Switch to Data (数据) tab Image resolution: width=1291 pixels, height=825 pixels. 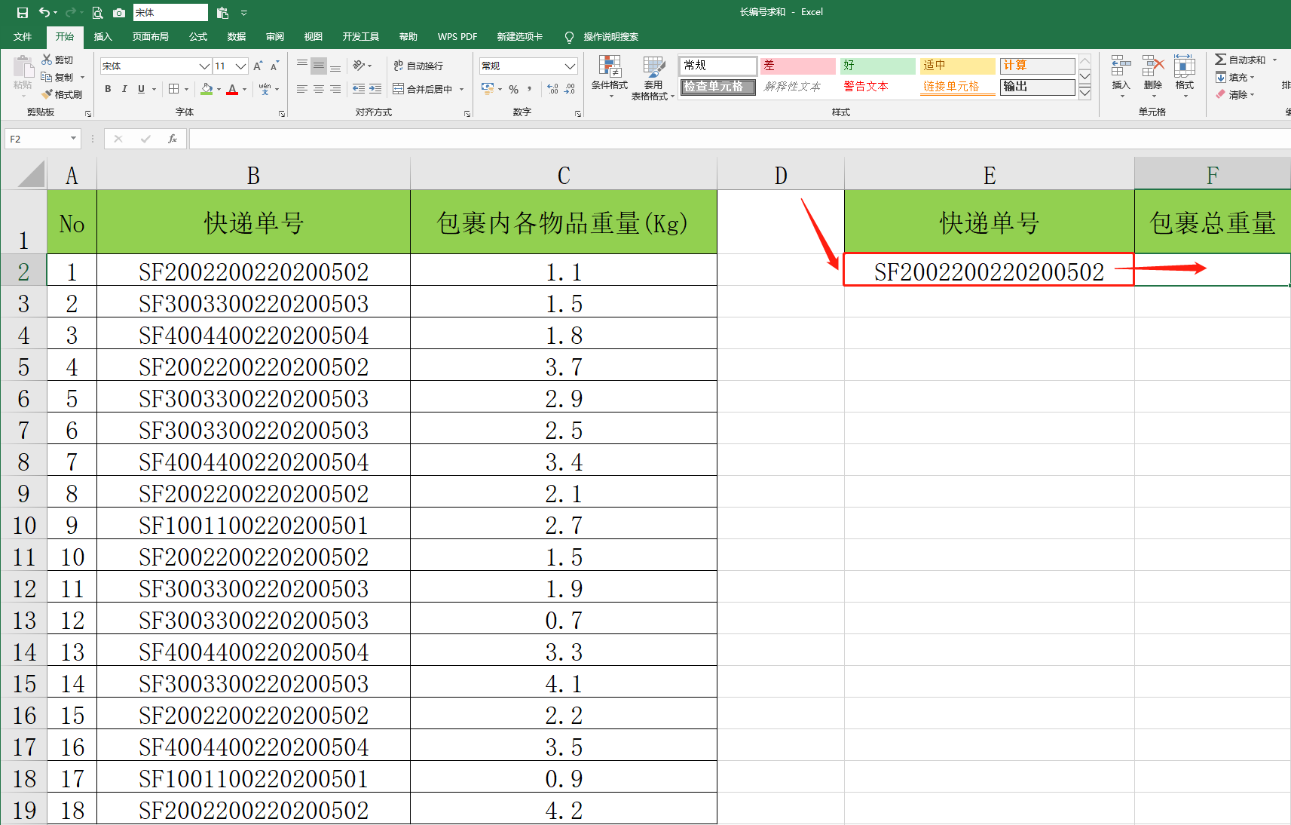click(237, 36)
